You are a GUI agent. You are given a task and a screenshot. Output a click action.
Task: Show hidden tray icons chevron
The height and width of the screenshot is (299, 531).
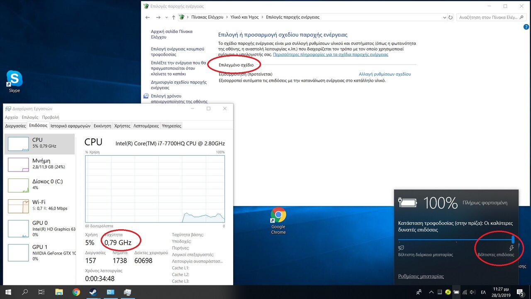pyautogui.click(x=431, y=292)
